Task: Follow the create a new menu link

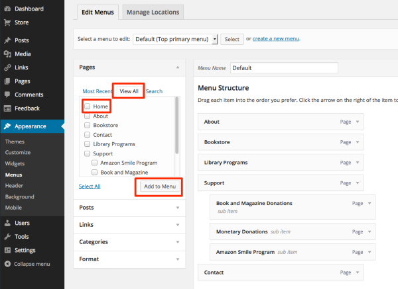Action: (x=276, y=39)
